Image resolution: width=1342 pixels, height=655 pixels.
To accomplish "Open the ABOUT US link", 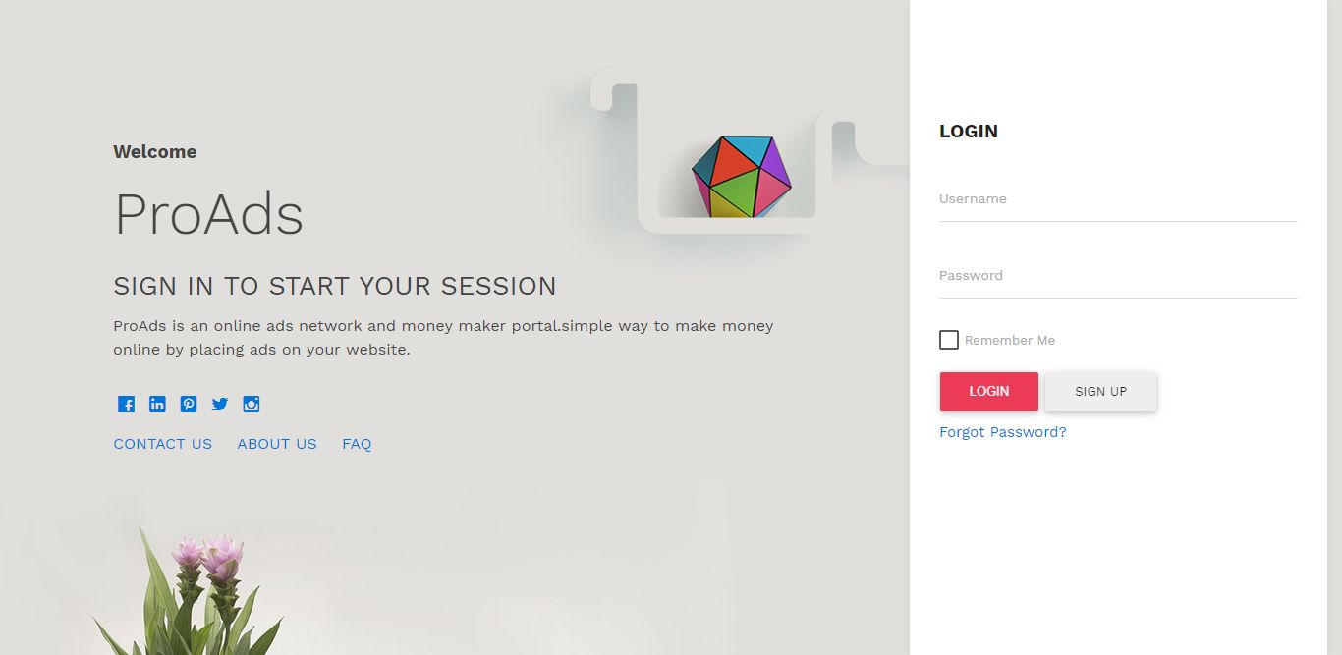I will [277, 444].
